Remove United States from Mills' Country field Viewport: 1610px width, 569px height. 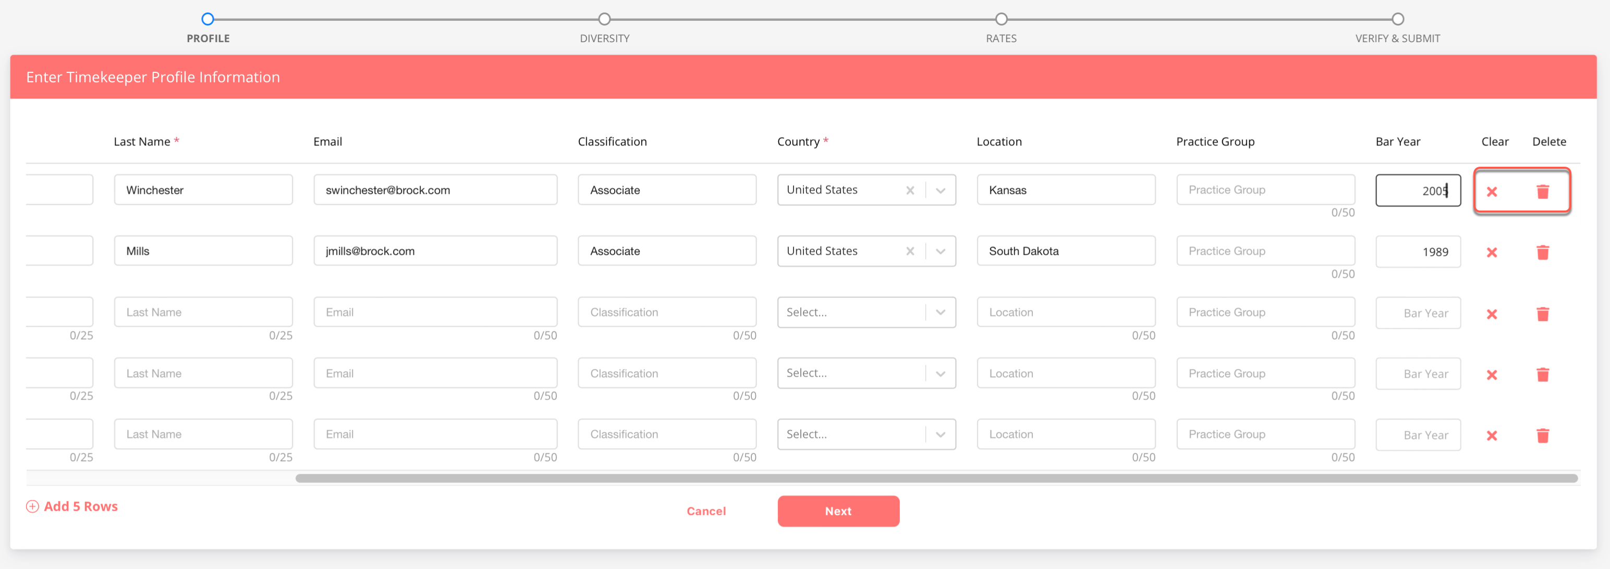(x=911, y=251)
